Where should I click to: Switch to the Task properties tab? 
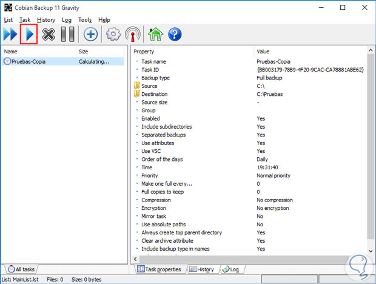(159, 269)
